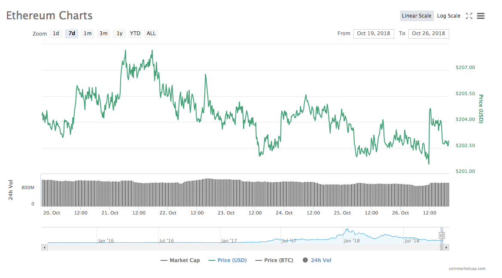Click Jul '18 in the navigator
502x278 pixels.
[x=412, y=241]
